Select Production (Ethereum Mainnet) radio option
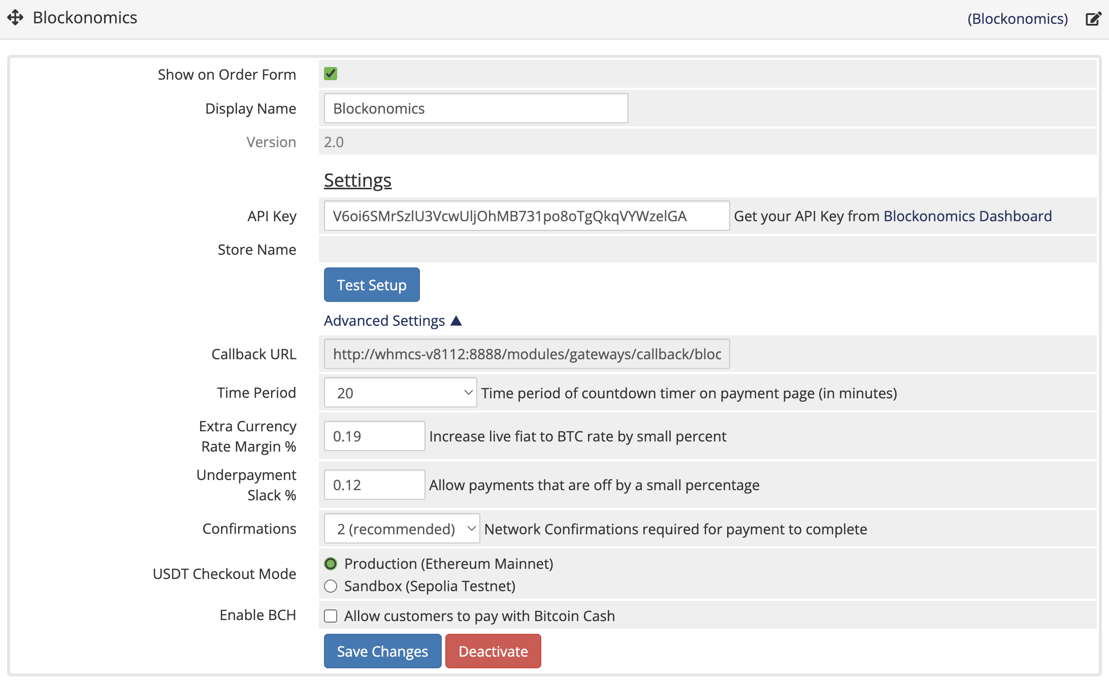The height and width of the screenshot is (683, 1109). (x=331, y=564)
